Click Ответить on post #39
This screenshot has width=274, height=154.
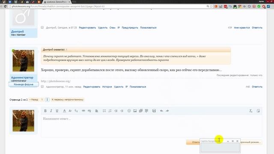click(257, 27)
